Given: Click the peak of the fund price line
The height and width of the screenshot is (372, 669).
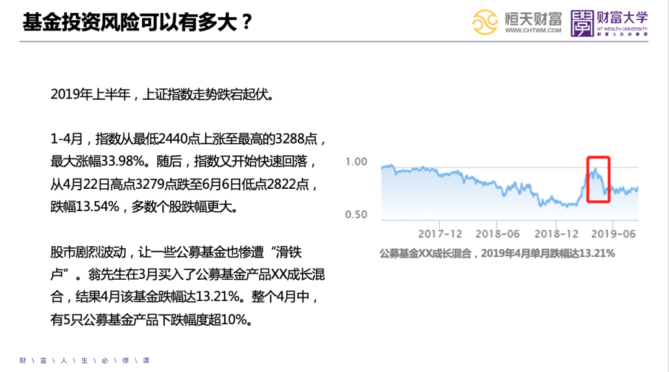Looking at the screenshot, I should click(595, 168).
